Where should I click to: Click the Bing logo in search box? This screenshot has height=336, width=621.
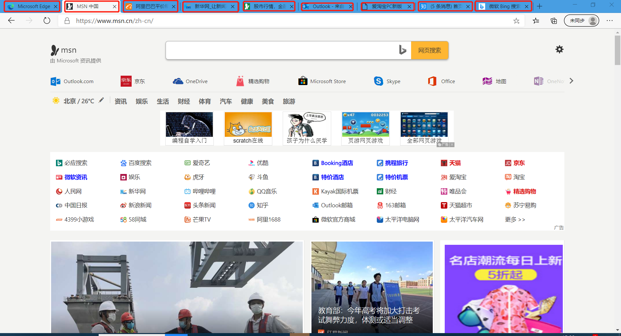click(402, 50)
